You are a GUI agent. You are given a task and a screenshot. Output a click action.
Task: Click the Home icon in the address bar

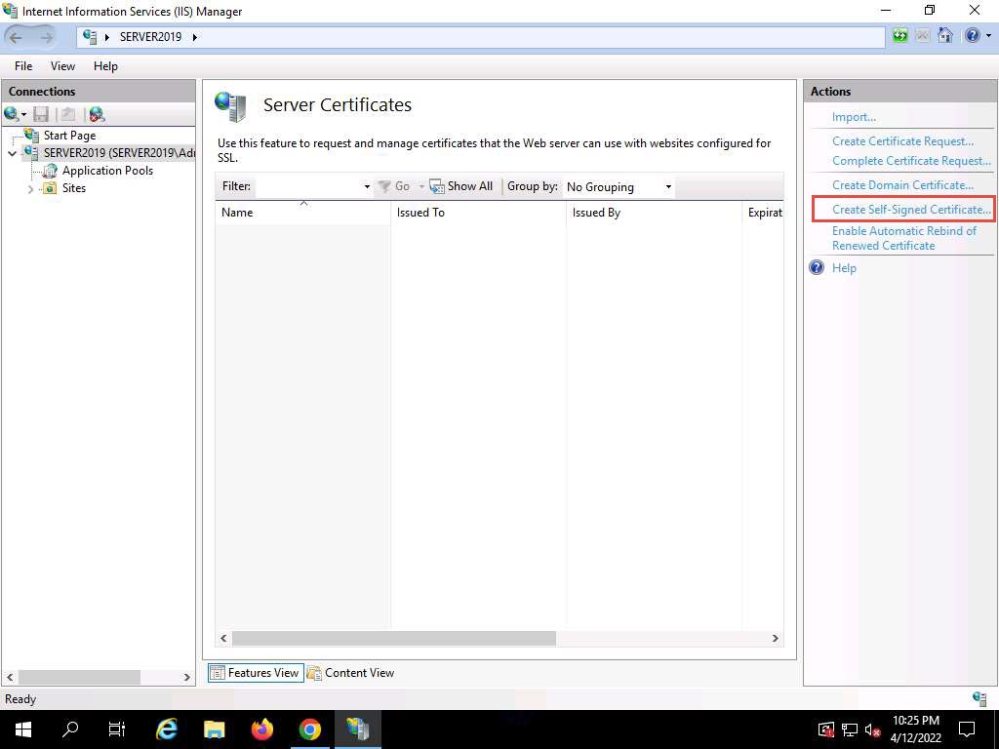[x=944, y=36]
